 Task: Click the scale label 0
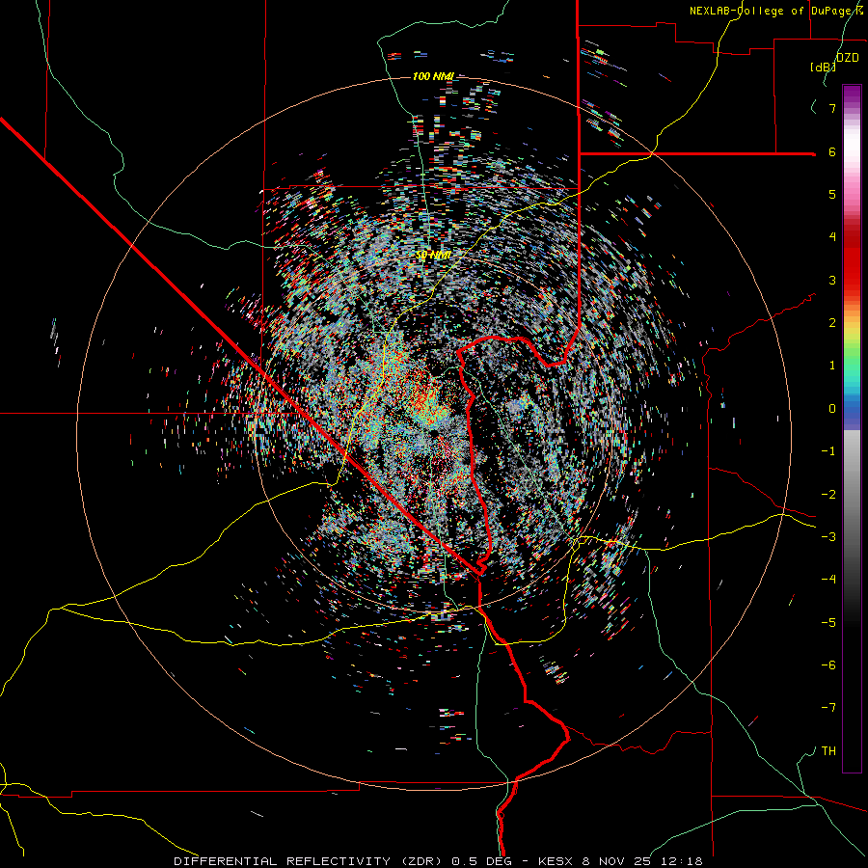(832, 409)
